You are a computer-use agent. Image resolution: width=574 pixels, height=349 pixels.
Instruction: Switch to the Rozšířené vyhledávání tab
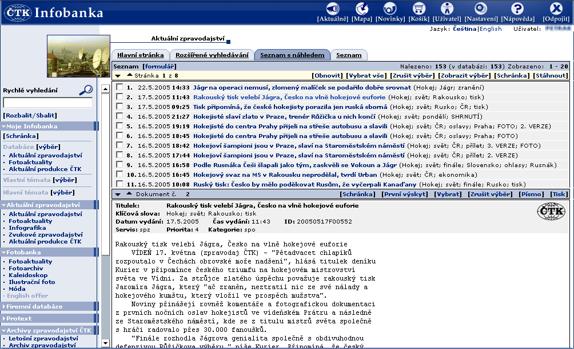tap(212, 55)
